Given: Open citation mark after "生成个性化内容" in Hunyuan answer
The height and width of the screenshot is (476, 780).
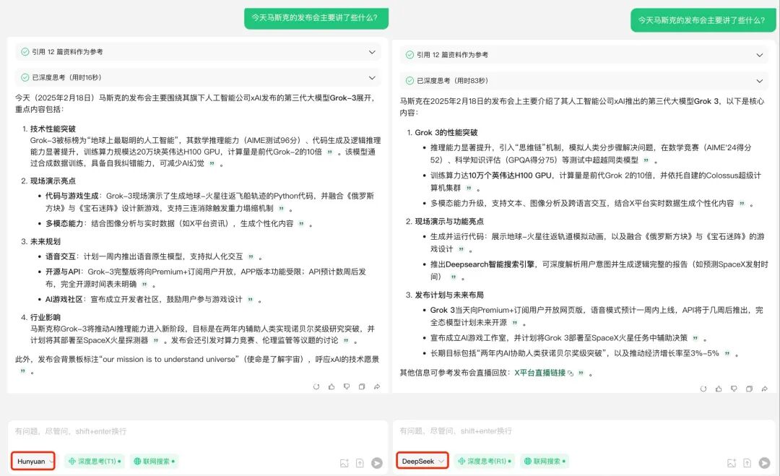Looking at the screenshot, I should (x=301, y=224).
